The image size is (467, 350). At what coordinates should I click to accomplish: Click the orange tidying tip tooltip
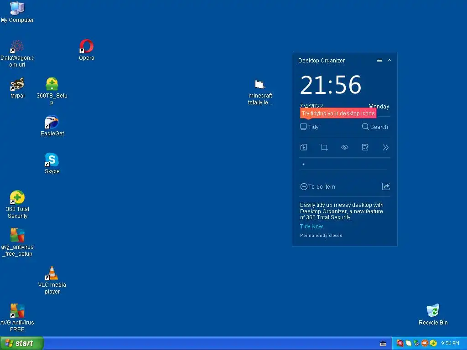338,113
